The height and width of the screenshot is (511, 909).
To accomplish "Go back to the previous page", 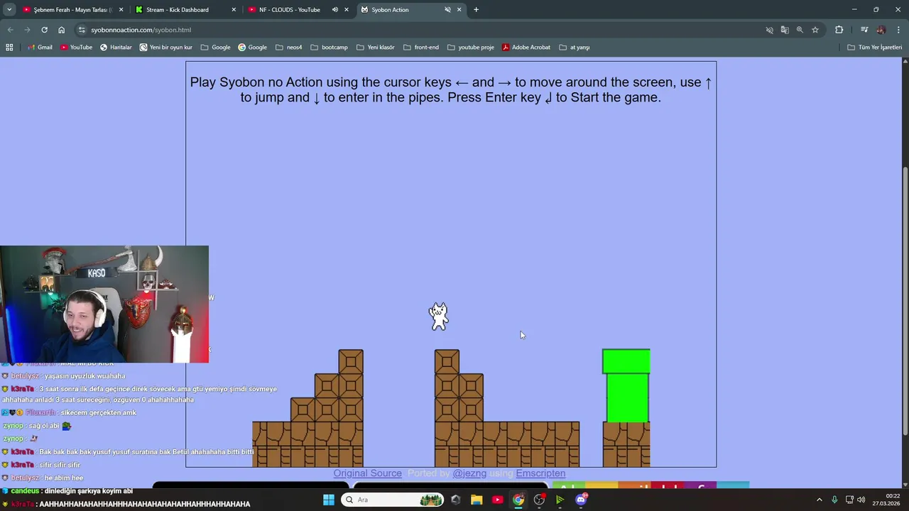I will pyautogui.click(x=10, y=30).
